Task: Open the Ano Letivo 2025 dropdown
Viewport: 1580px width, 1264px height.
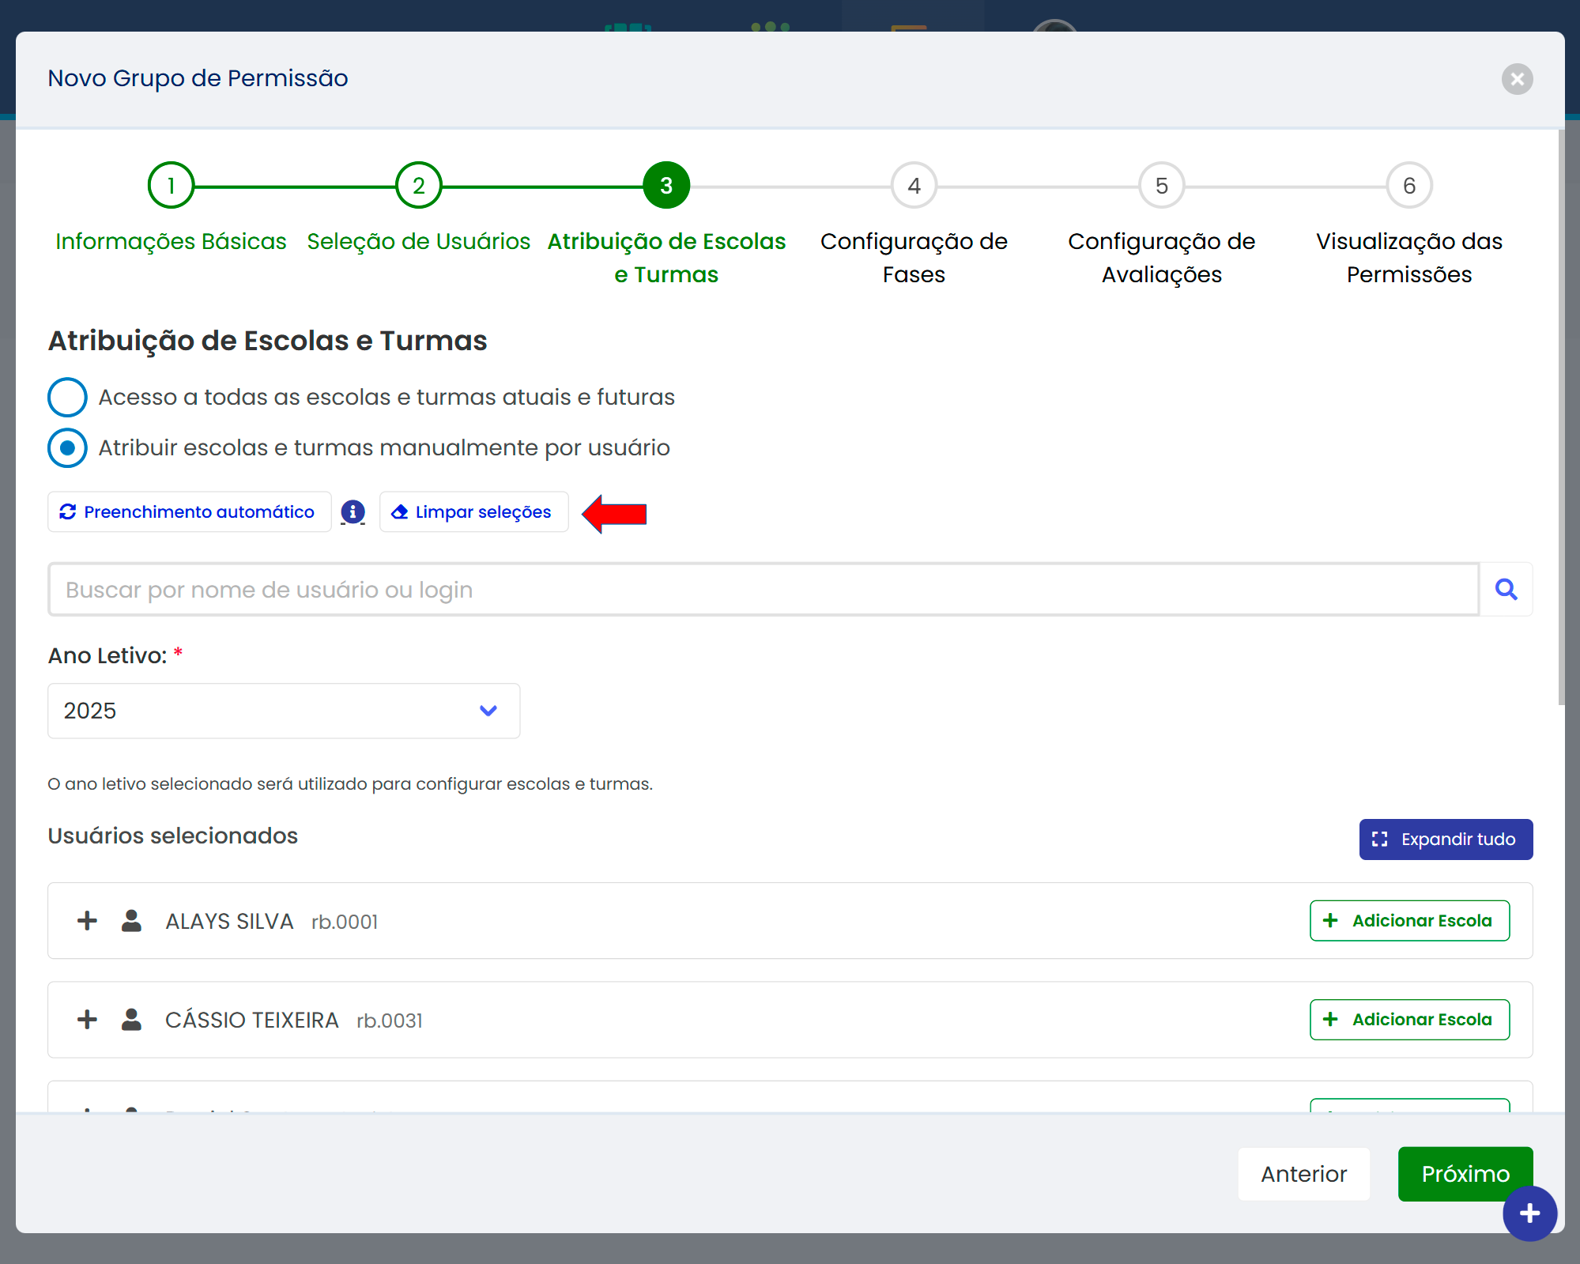Action: coord(284,711)
